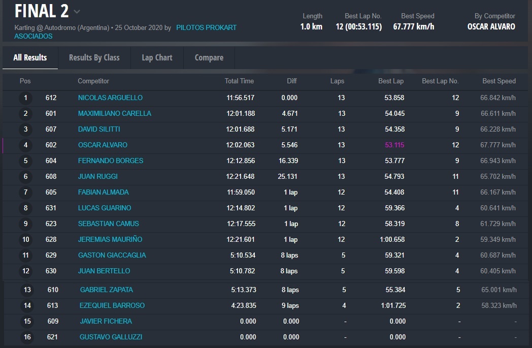Expand the FINAL 2 session dropdown chevron

pyautogui.click(x=77, y=12)
